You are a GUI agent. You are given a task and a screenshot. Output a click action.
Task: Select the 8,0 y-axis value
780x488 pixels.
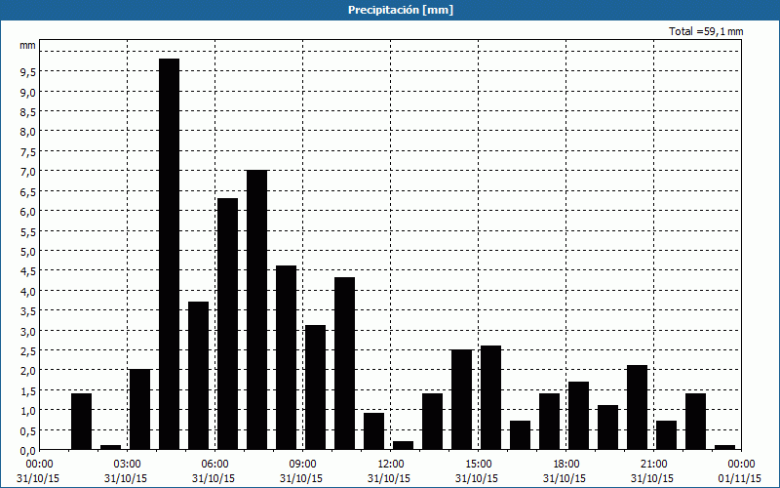coord(28,132)
